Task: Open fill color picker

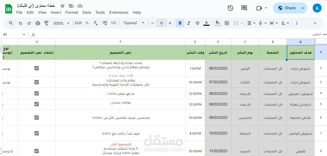Action: (x=218, y=23)
